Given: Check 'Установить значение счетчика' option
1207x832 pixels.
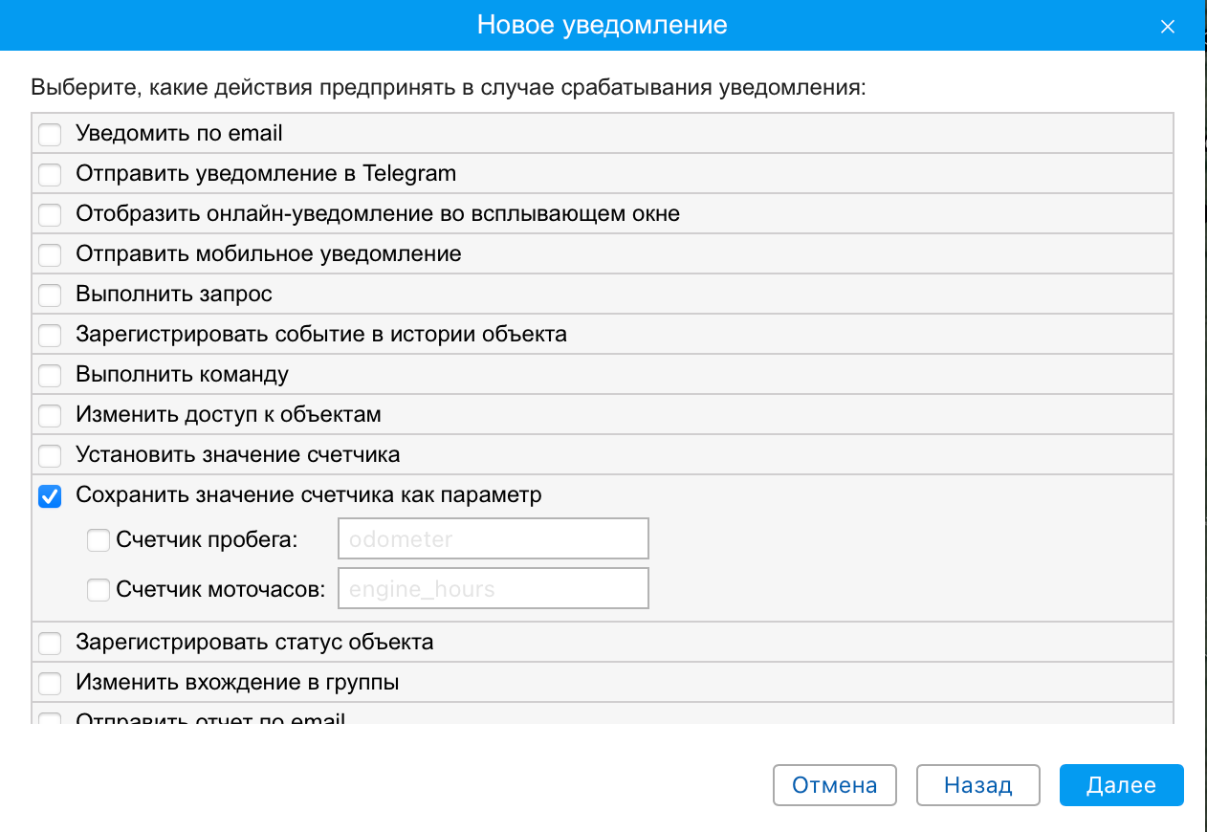Looking at the screenshot, I should point(50,456).
